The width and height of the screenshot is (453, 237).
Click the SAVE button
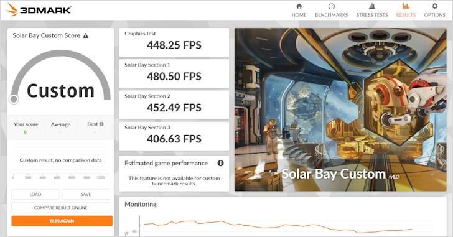tap(86, 194)
